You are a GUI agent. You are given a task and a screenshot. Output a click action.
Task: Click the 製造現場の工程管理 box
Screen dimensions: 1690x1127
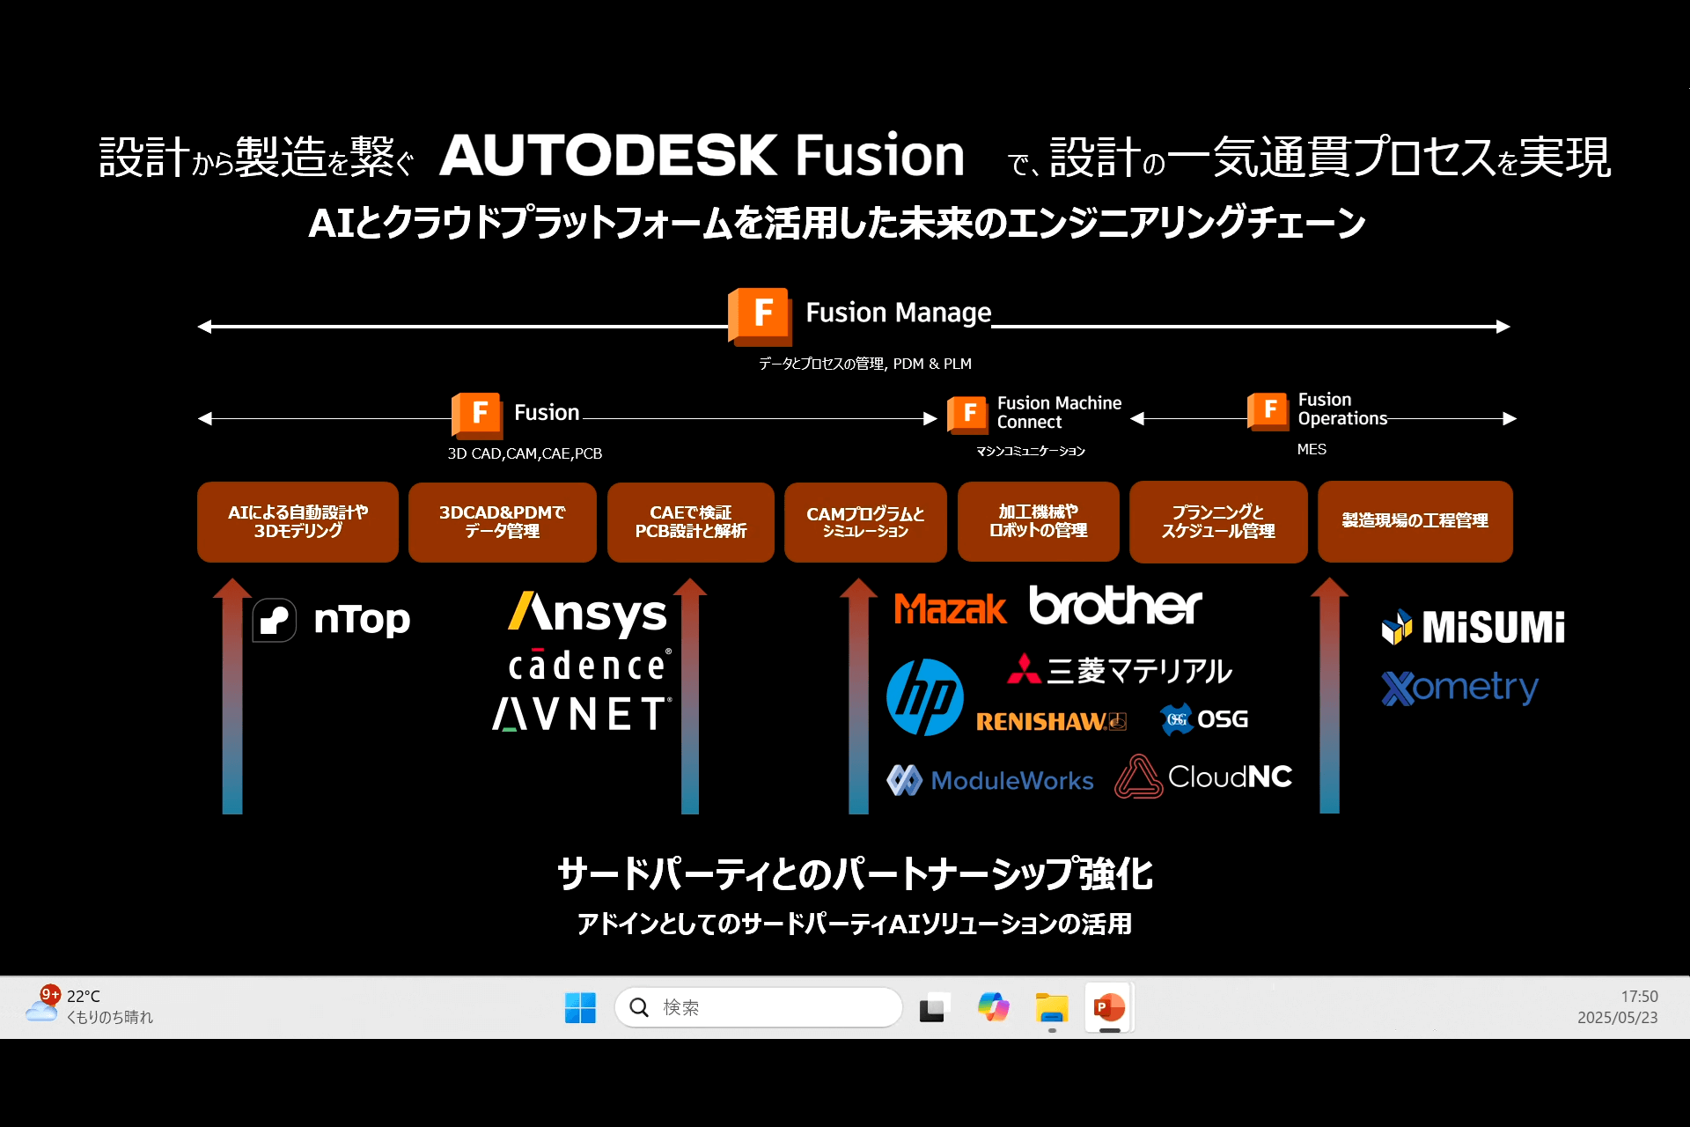click(x=1414, y=521)
